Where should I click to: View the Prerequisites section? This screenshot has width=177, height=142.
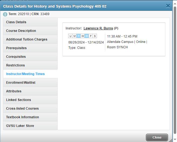[17, 48]
